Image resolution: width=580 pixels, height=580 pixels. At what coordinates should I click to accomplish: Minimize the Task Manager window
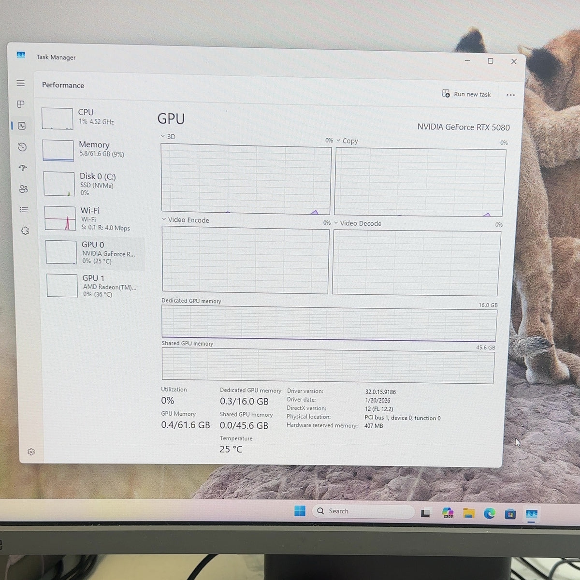(467, 60)
